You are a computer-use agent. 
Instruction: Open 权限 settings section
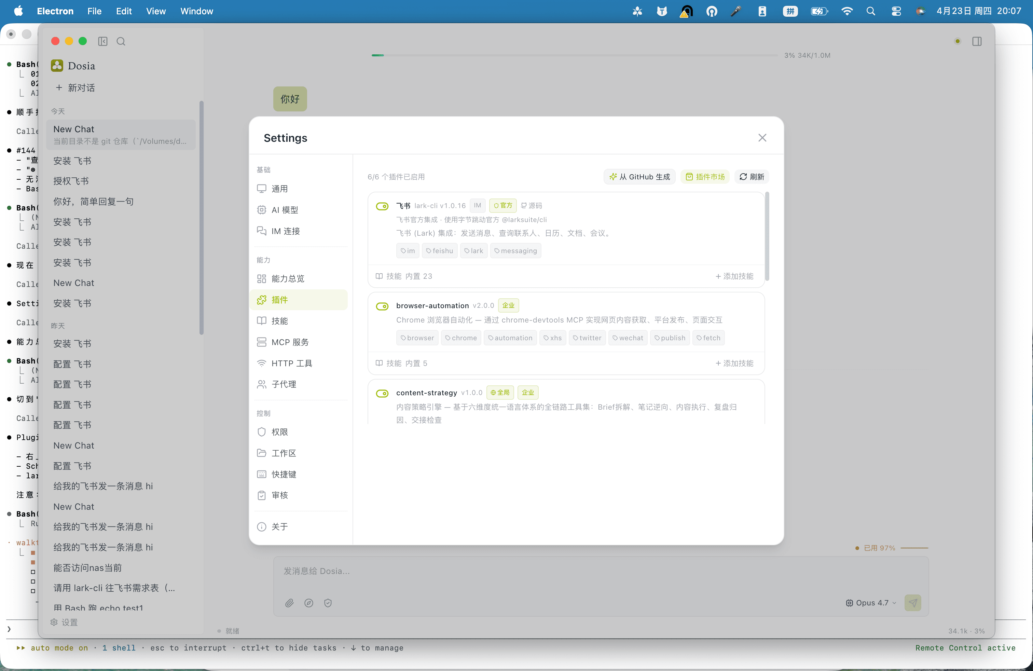coord(299,432)
